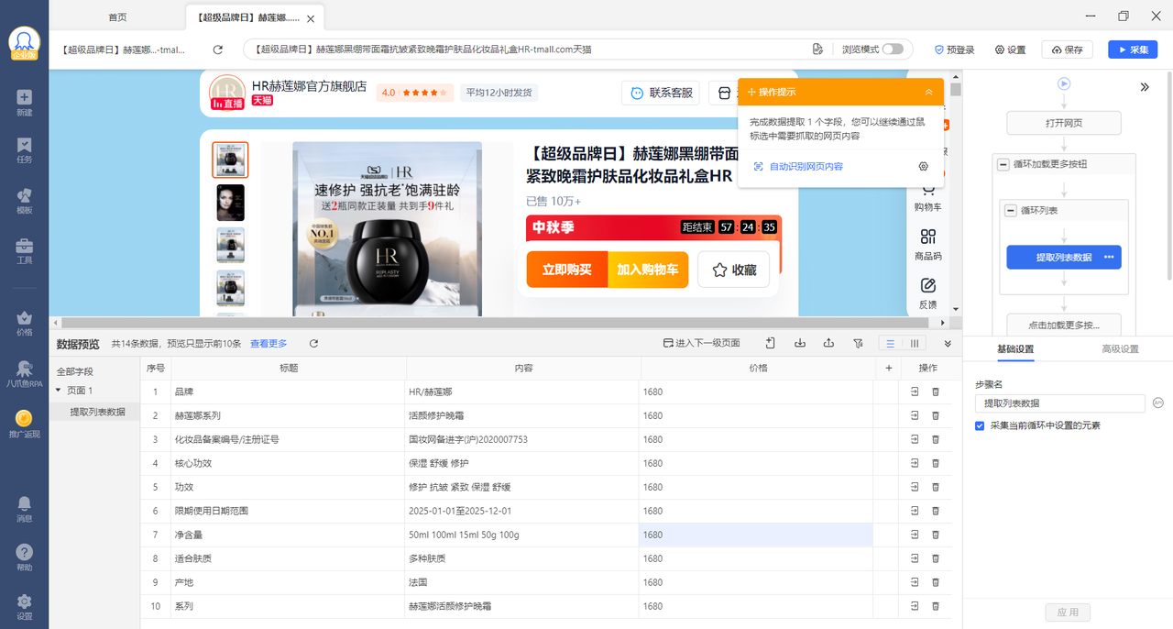Click the 步骤名 input field
Viewport: 1173px width, 629px height.
click(1060, 403)
